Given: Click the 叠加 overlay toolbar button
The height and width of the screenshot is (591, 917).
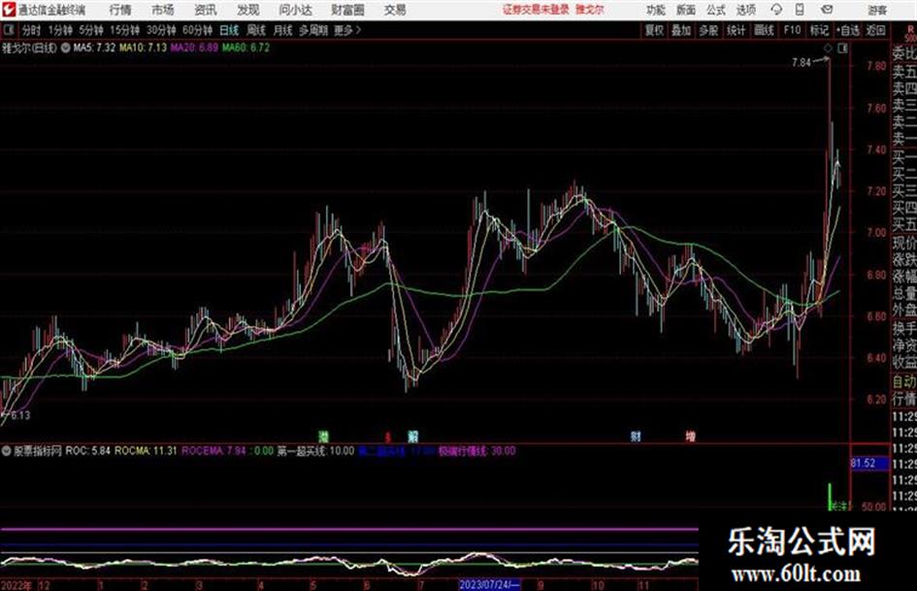Looking at the screenshot, I should (x=681, y=30).
